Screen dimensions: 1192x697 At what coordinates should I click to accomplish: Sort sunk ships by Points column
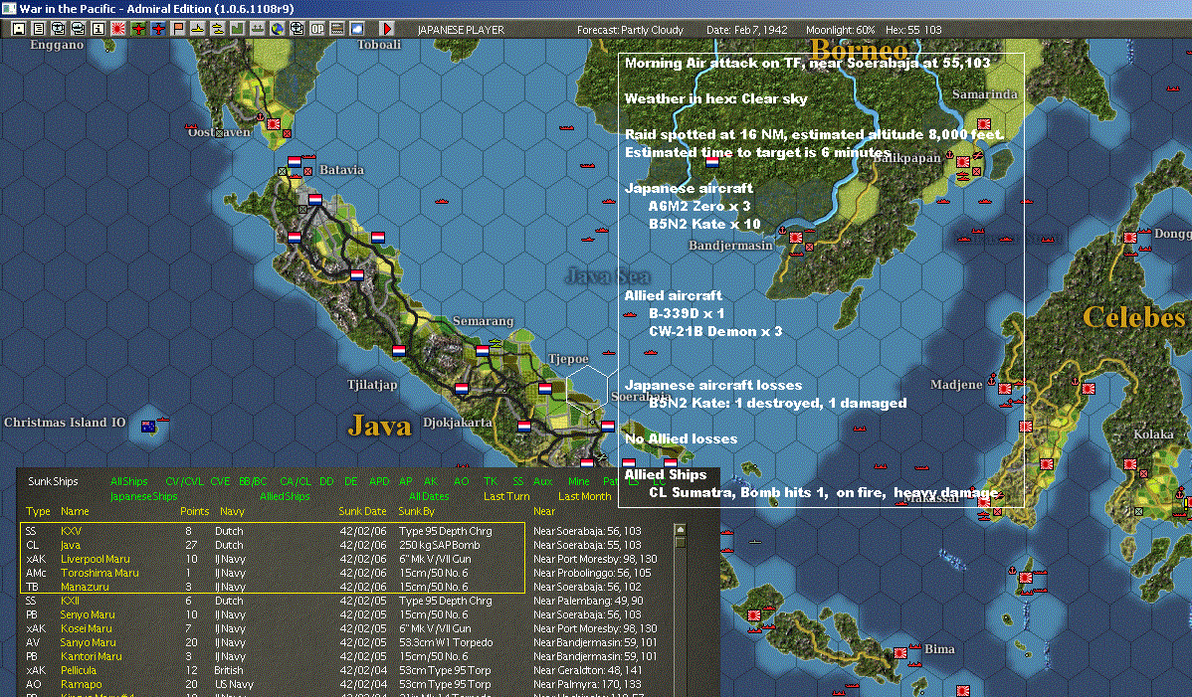point(195,512)
